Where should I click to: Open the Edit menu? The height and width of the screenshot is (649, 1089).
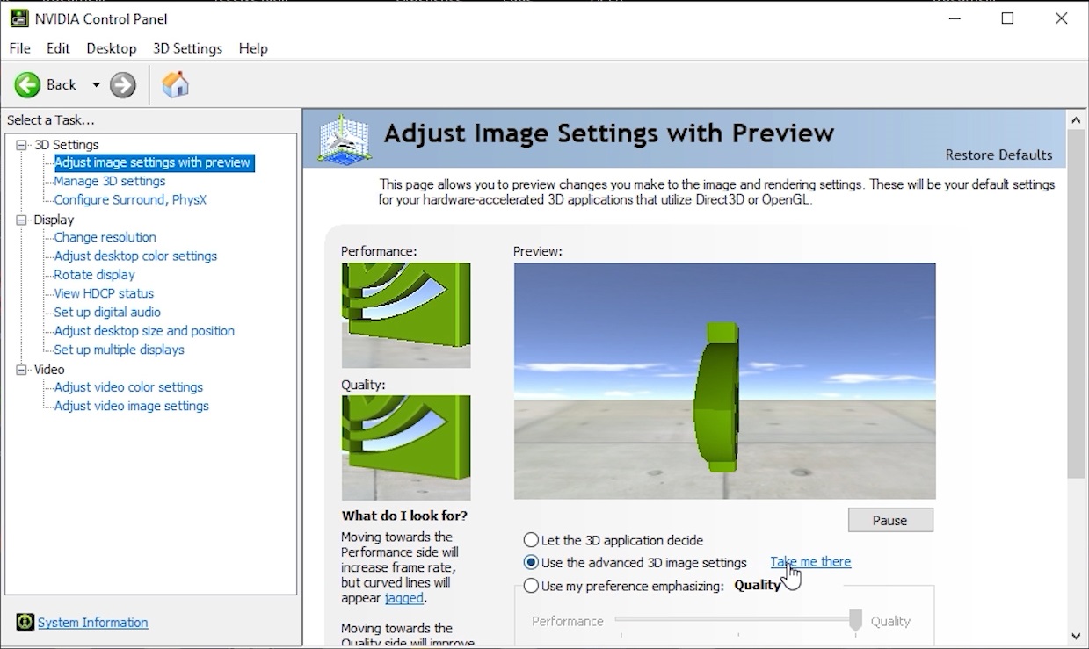58,48
